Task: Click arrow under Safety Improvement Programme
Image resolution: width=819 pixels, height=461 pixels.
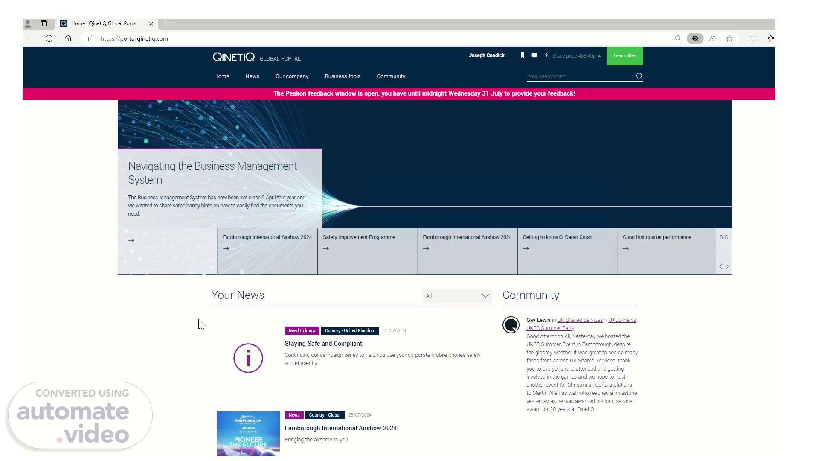Action: 326,248
